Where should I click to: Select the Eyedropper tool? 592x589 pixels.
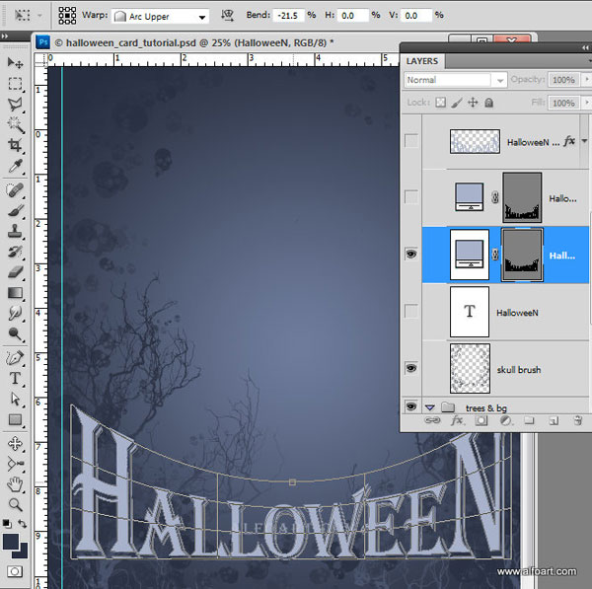point(15,166)
